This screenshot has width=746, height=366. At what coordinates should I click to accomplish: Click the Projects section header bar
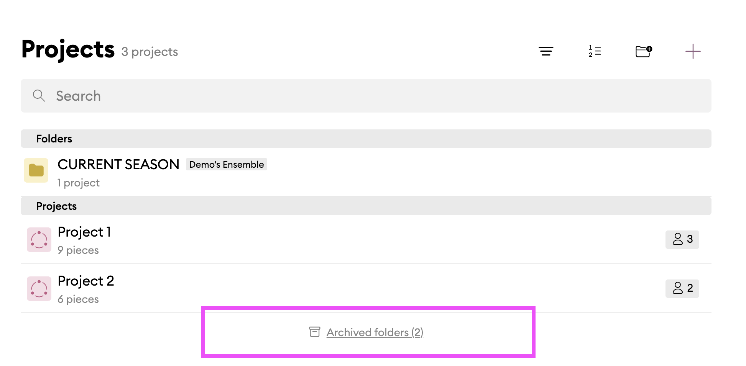[x=366, y=206]
